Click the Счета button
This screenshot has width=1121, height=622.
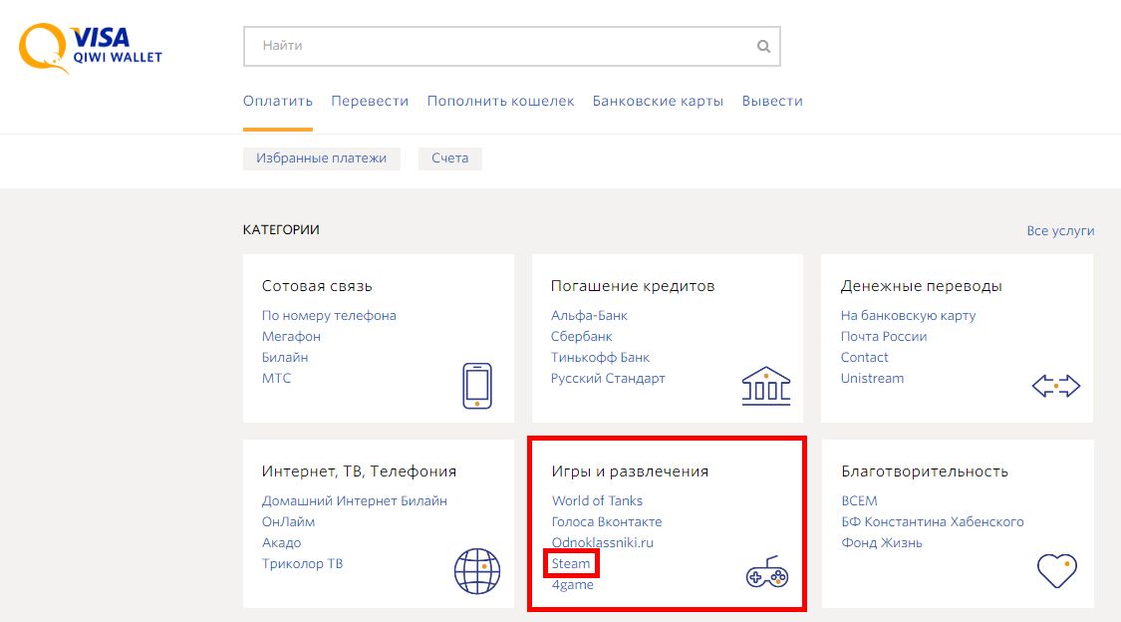[x=449, y=158]
